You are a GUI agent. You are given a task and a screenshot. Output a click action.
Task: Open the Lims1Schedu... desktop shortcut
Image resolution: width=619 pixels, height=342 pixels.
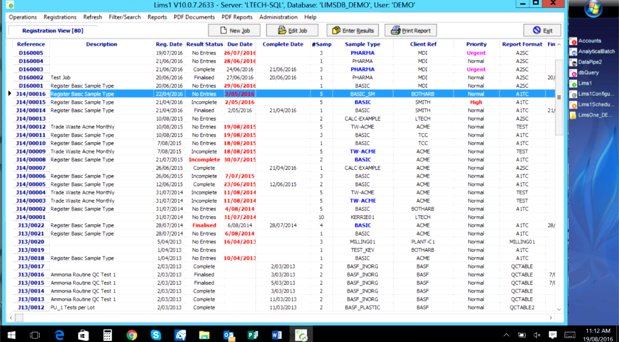(x=592, y=105)
